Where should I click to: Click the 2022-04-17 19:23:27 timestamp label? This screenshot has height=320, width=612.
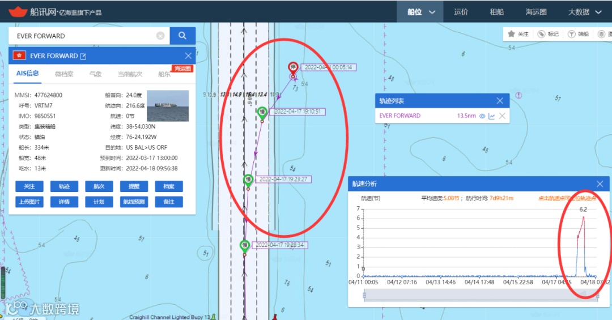pyautogui.click(x=283, y=180)
